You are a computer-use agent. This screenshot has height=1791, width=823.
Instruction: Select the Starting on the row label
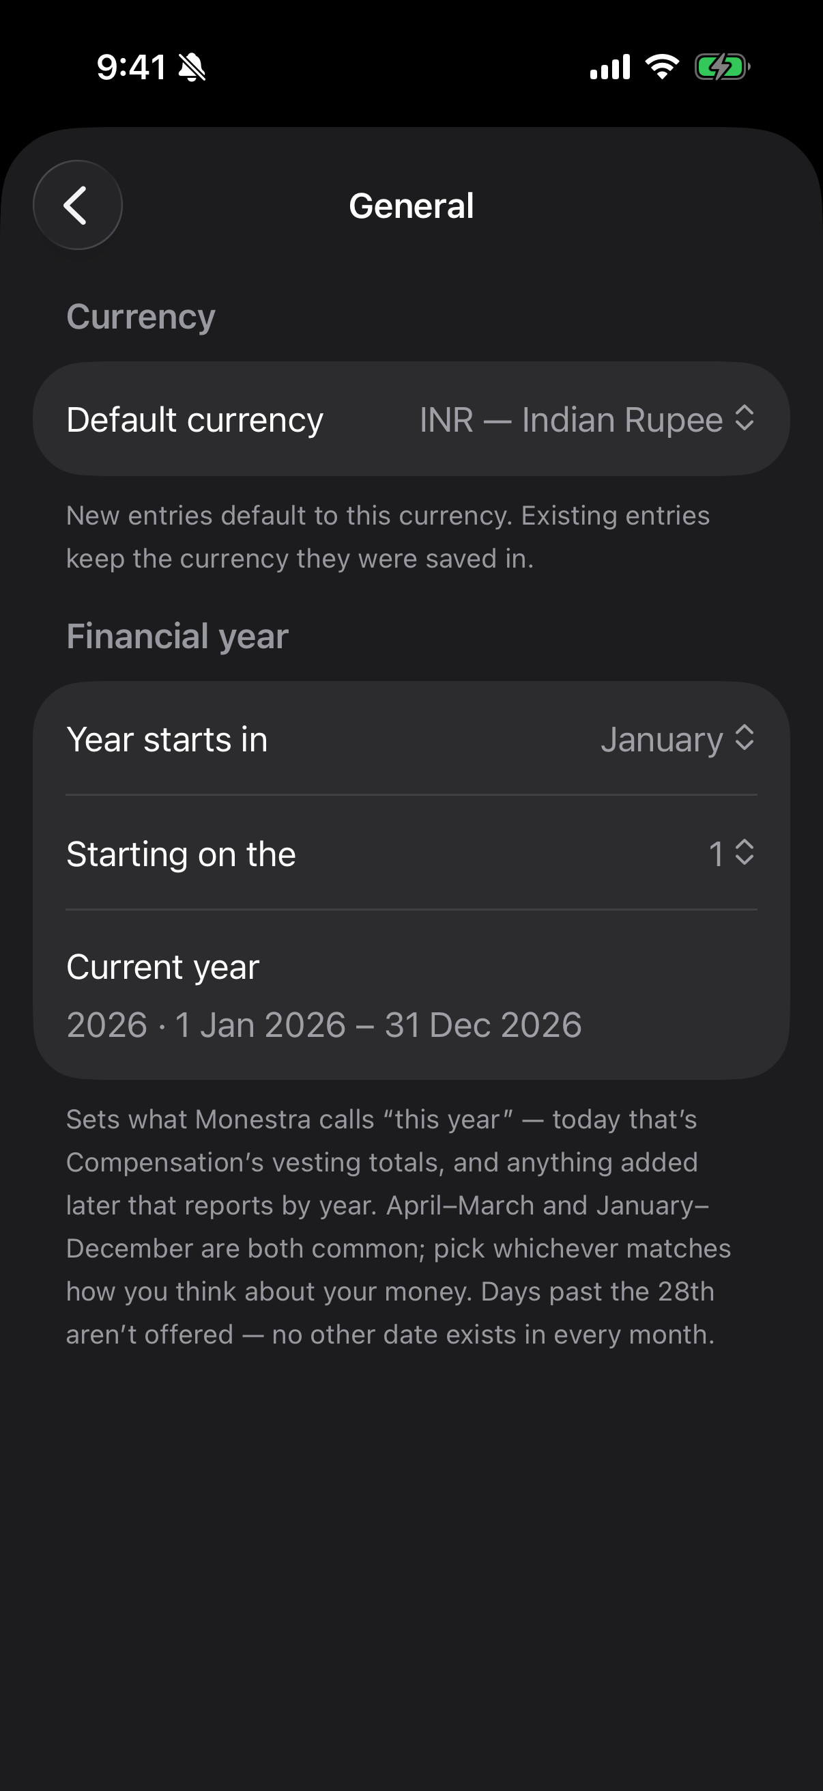coord(182,854)
